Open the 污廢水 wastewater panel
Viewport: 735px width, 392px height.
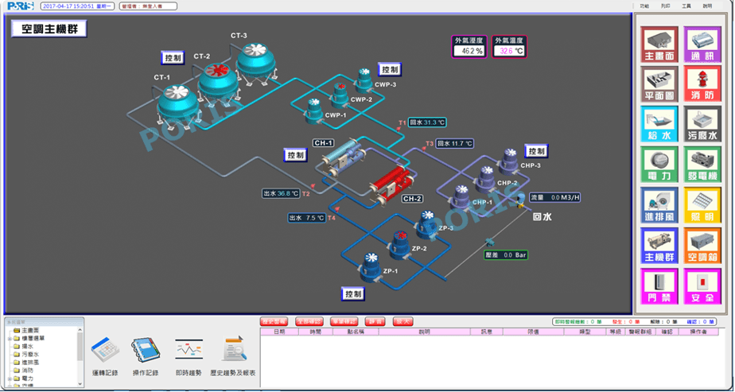[702, 125]
